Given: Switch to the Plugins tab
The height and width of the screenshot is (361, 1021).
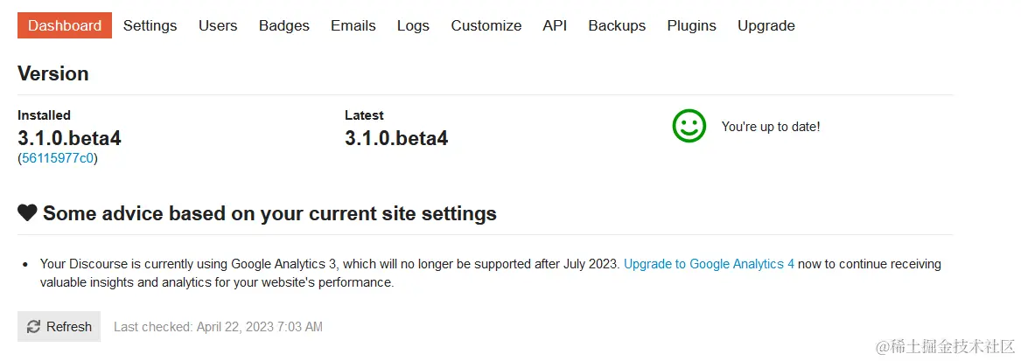Looking at the screenshot, I should [691, 25].
